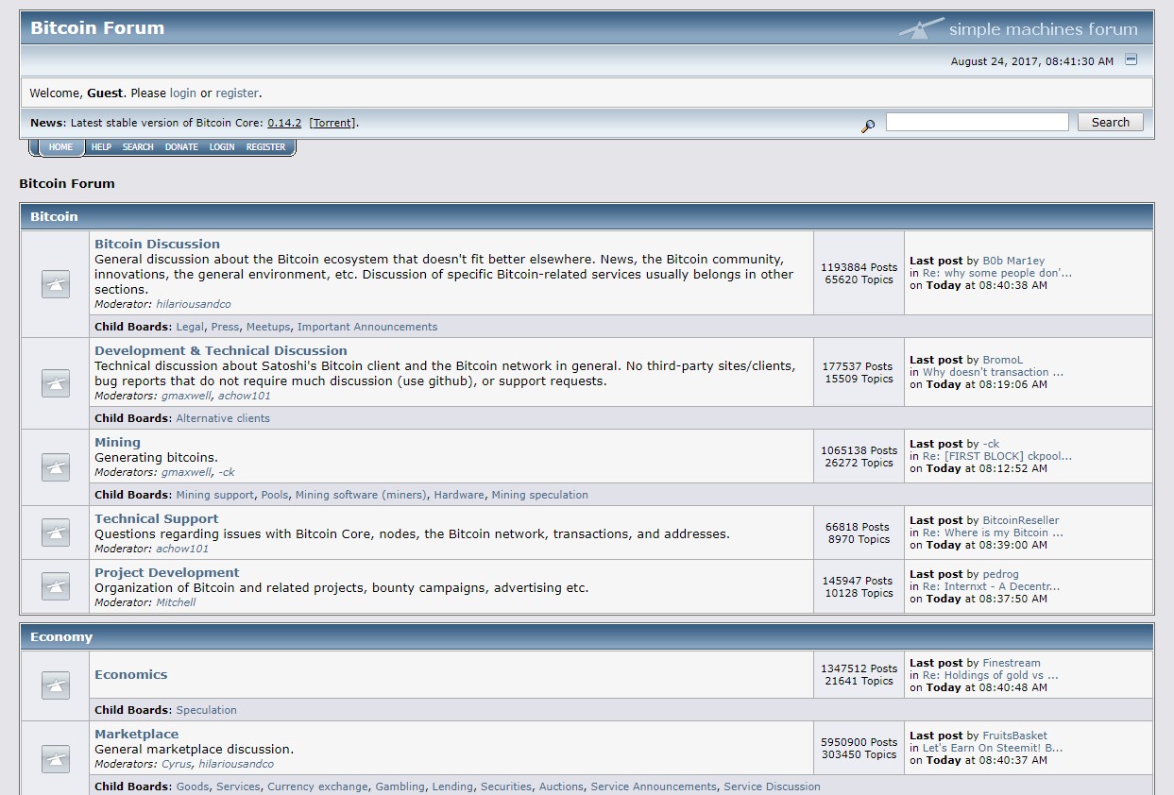
Task: Click the Simple Machines Forum logo
Action: coord(1018,28)
